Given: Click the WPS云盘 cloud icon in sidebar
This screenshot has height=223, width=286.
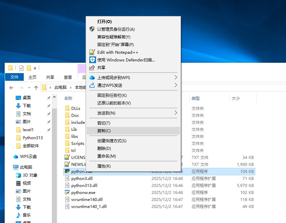Looking at the screenshot, I should (16, 157).
